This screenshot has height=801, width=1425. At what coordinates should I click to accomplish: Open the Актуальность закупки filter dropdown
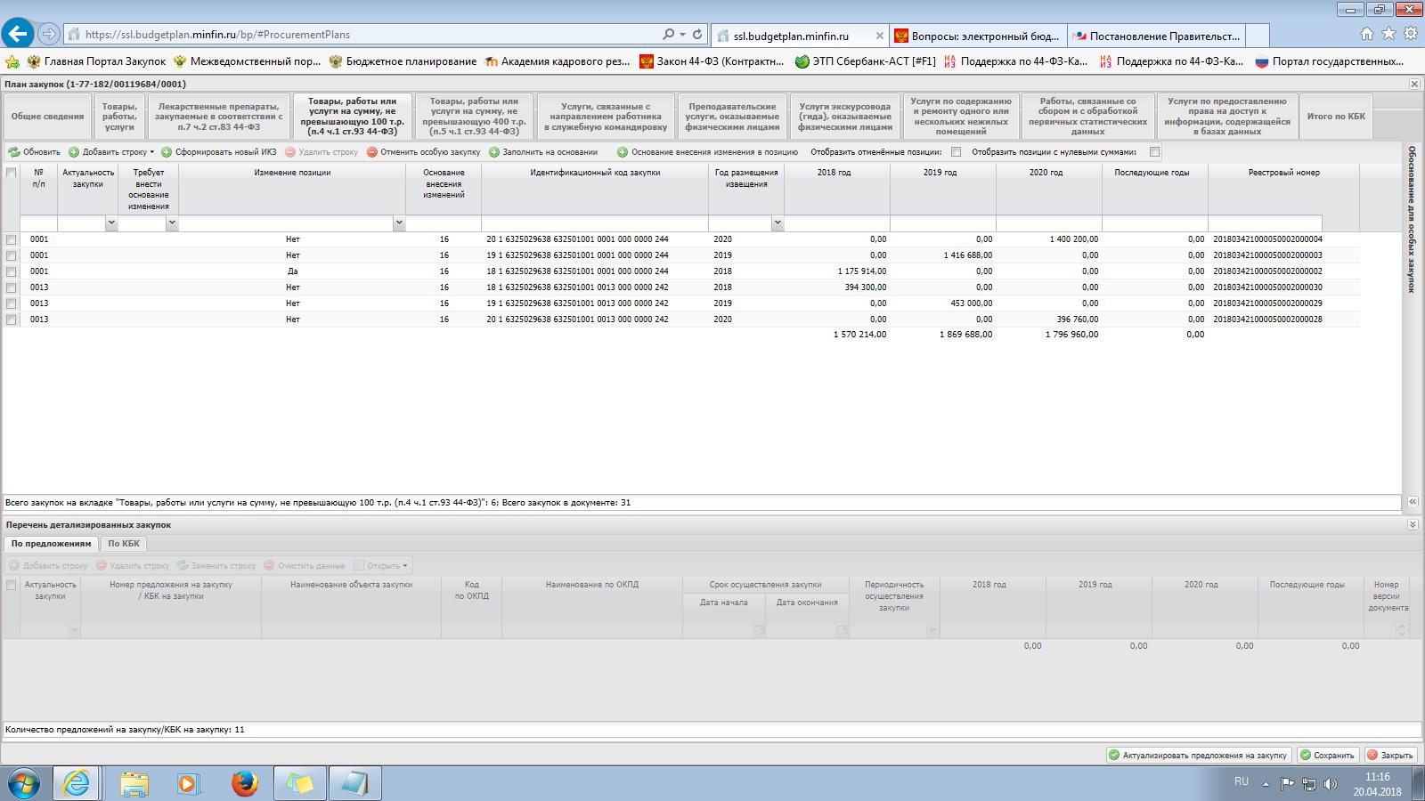111,223
